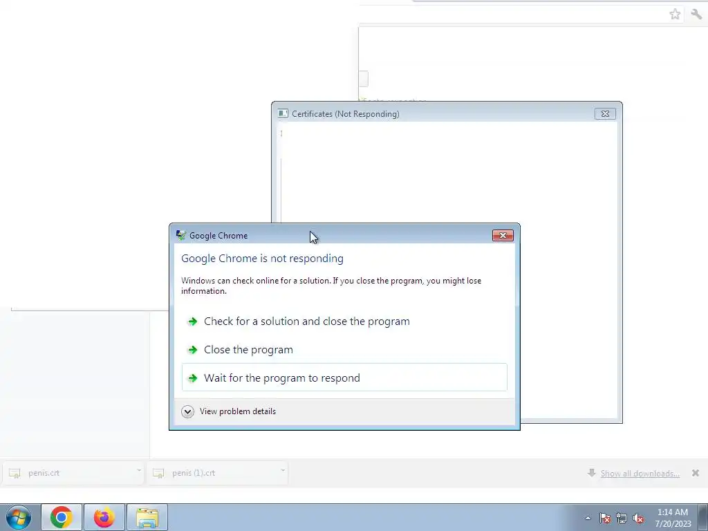Open Chrome's wrench settings menu
The height and width of the screenshot is (531, 708).
(696, 14)
